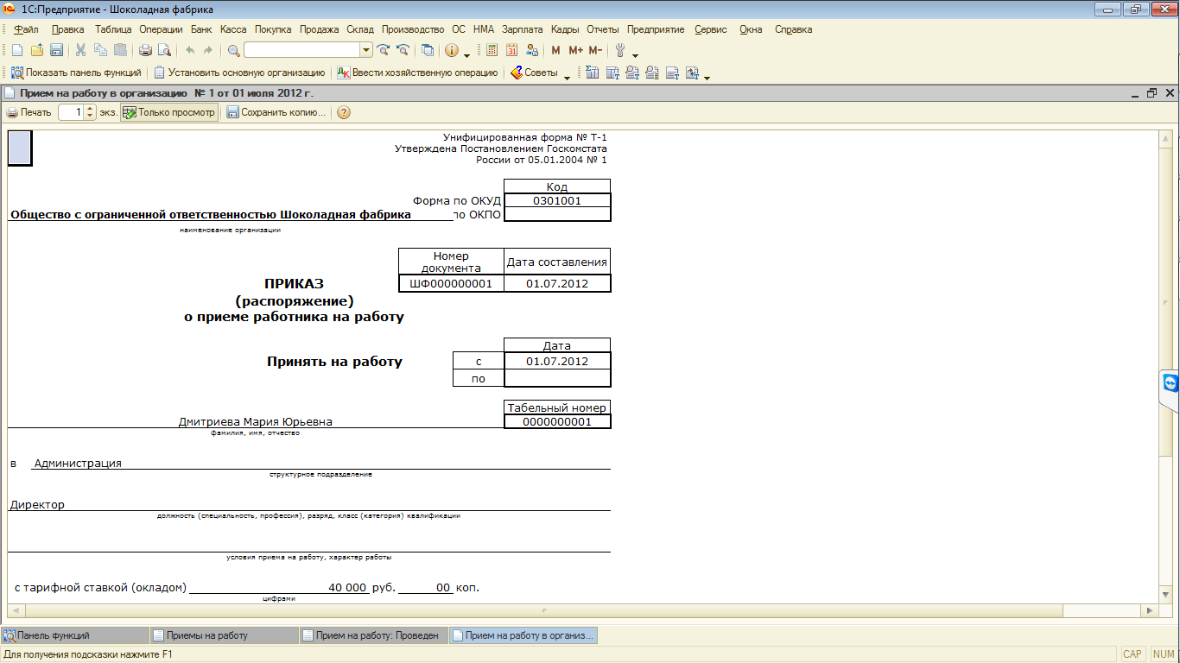Click the salary value 40 000
This screenshot has height=663, width=1180.
(x=347, y=588)
